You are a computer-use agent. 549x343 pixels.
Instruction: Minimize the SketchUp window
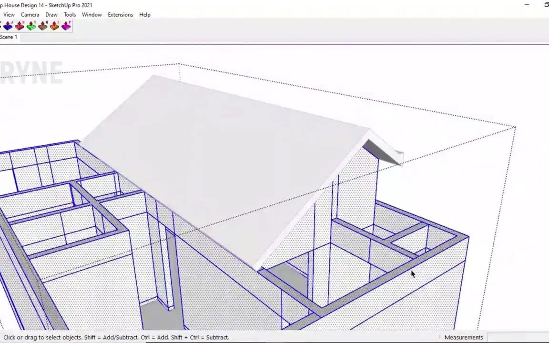coord(527,5)
